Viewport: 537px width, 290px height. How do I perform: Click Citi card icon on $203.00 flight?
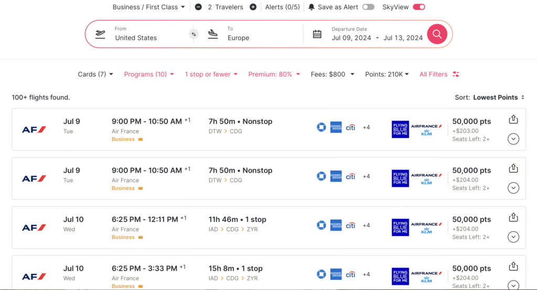[x=350, y=128]
